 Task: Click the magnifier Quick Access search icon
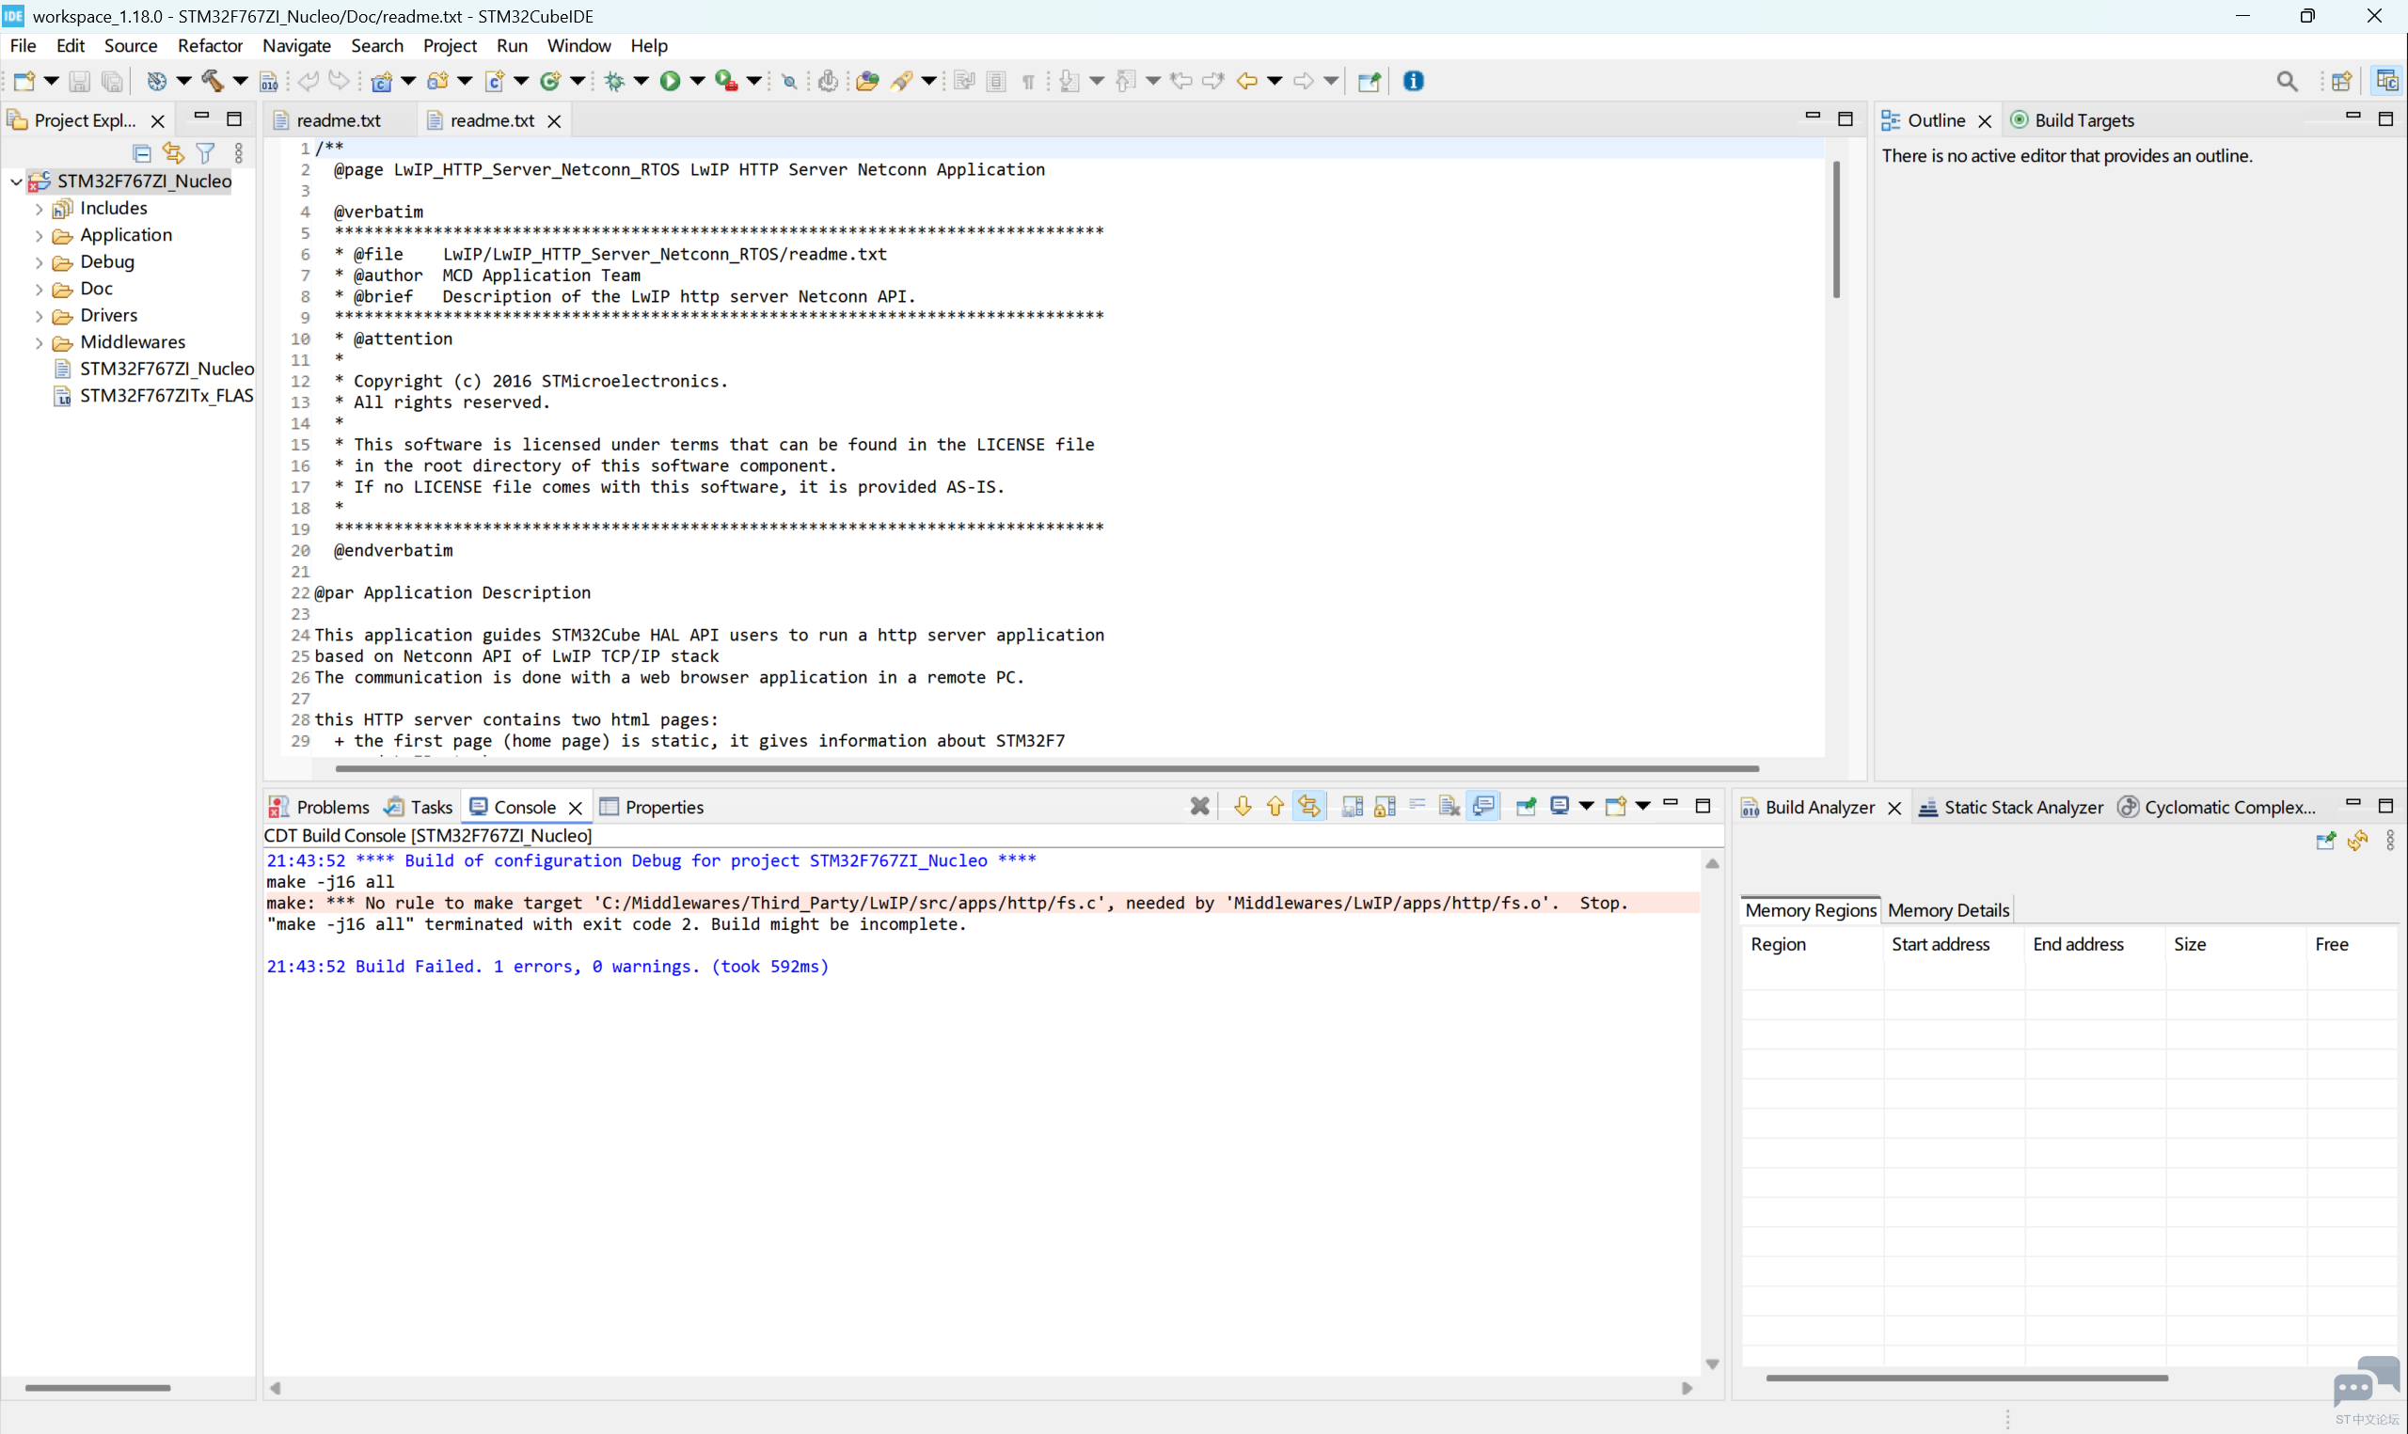pyautogui.click(x=2287, y=81)
